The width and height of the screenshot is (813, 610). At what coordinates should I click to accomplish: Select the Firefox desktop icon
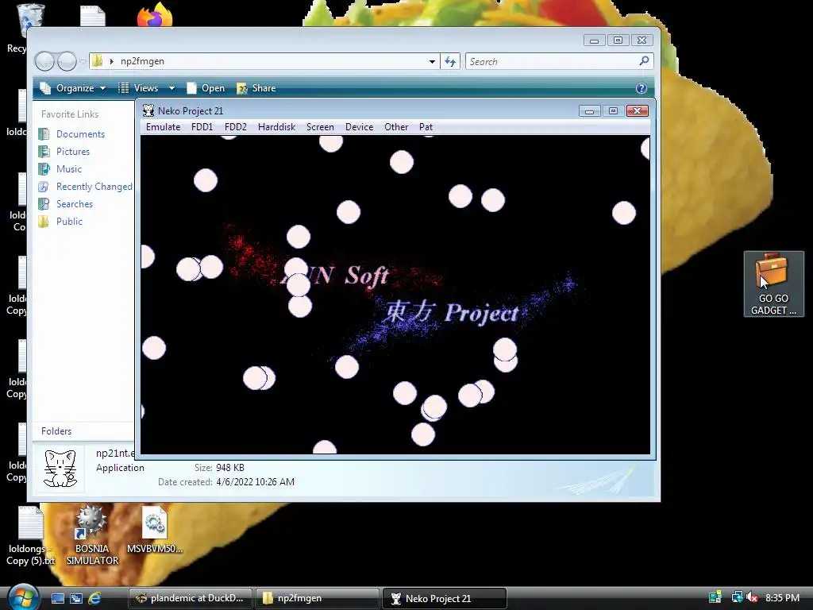coord(155,15)
